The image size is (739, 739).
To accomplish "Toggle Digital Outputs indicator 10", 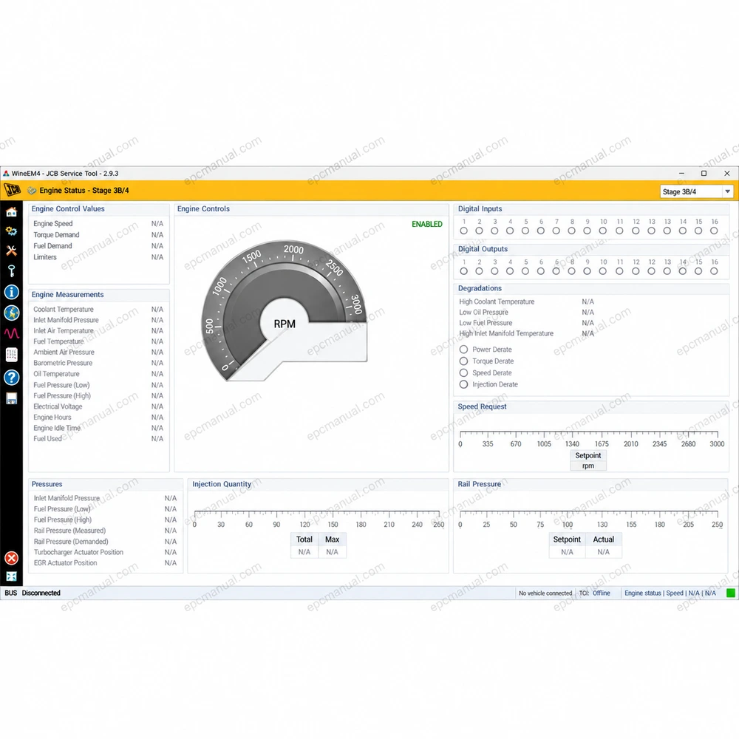I will tap(603, 271).
